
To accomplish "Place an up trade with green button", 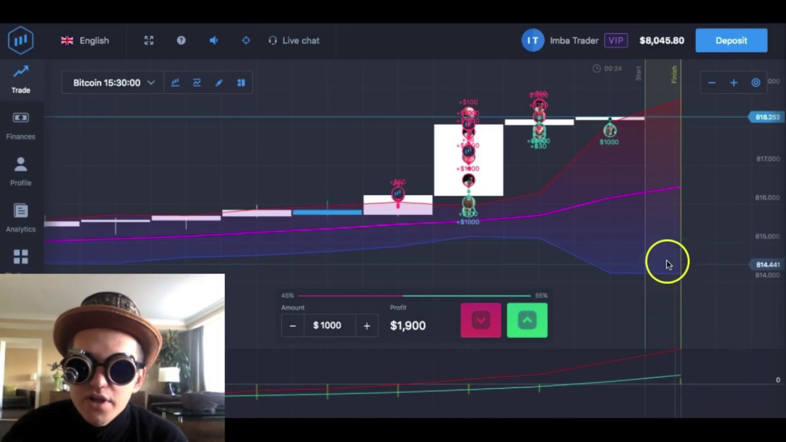I will click(527, 320).
